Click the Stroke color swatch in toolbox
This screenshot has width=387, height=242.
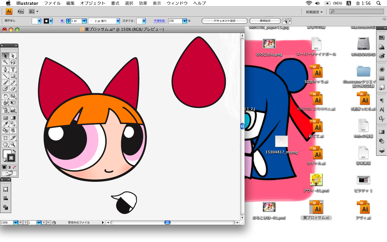tap(11, 158)
